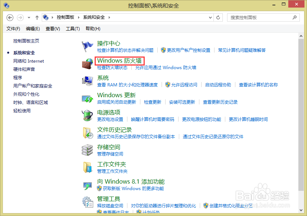Click 更改计算机睡眠时间 link

(248, 119)
